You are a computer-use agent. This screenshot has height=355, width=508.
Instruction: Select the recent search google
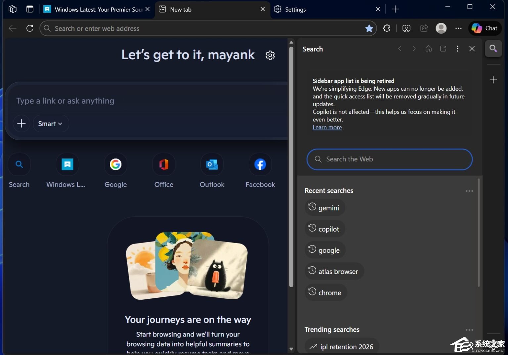tap(325, 250)
